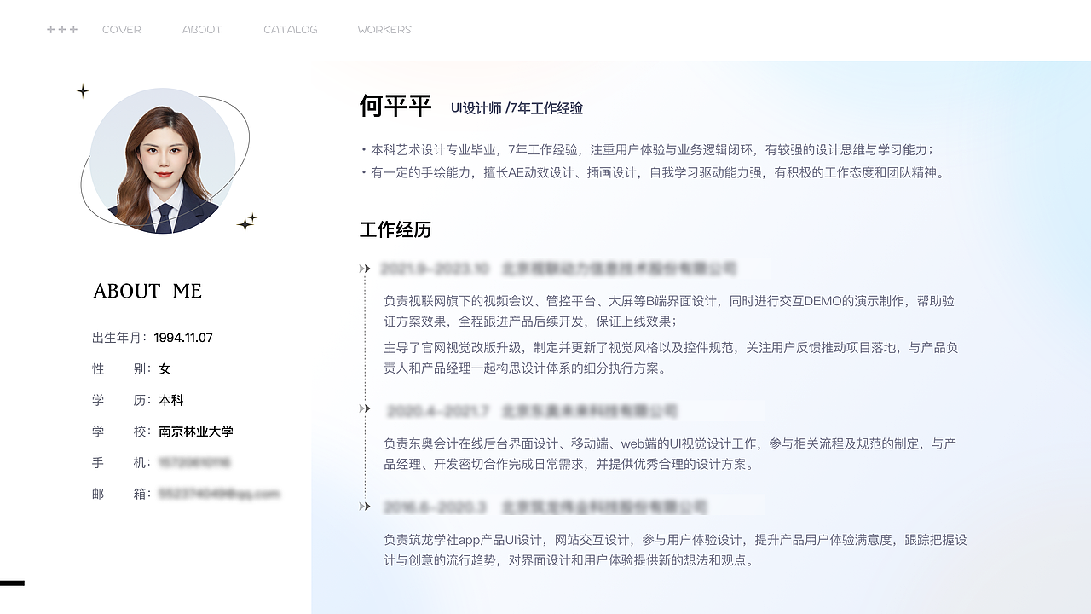Click the blurred 2020.4–2021.7 company title
This screenshot has height=614, width=1091.
[x=532, y=411]
